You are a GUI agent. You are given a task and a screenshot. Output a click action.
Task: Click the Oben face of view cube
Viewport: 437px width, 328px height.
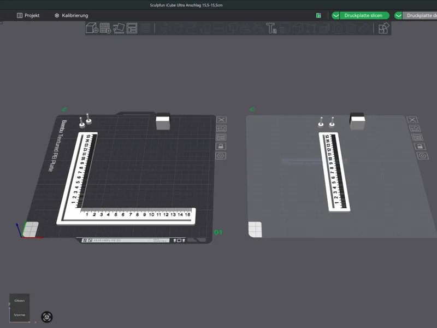pyautogui.click(x=20, y=301)
